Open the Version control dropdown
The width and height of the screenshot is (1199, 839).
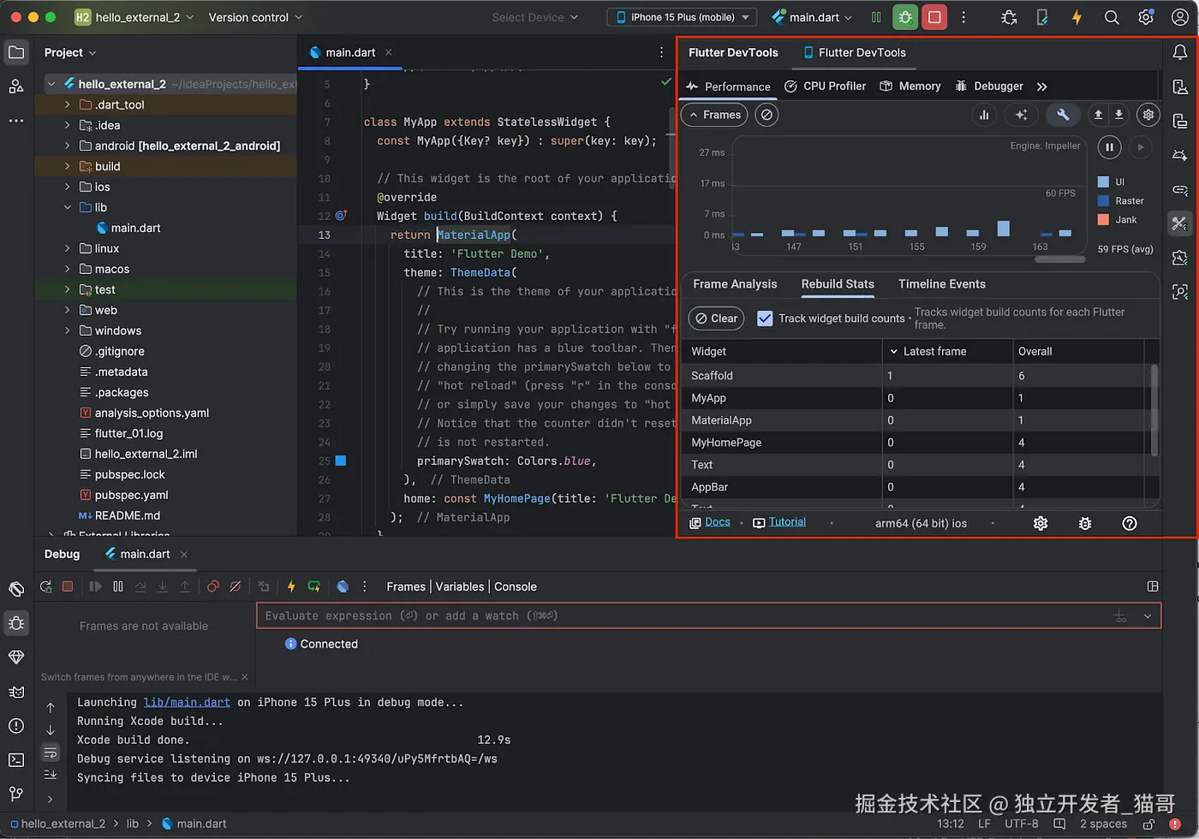click(255, 17)
